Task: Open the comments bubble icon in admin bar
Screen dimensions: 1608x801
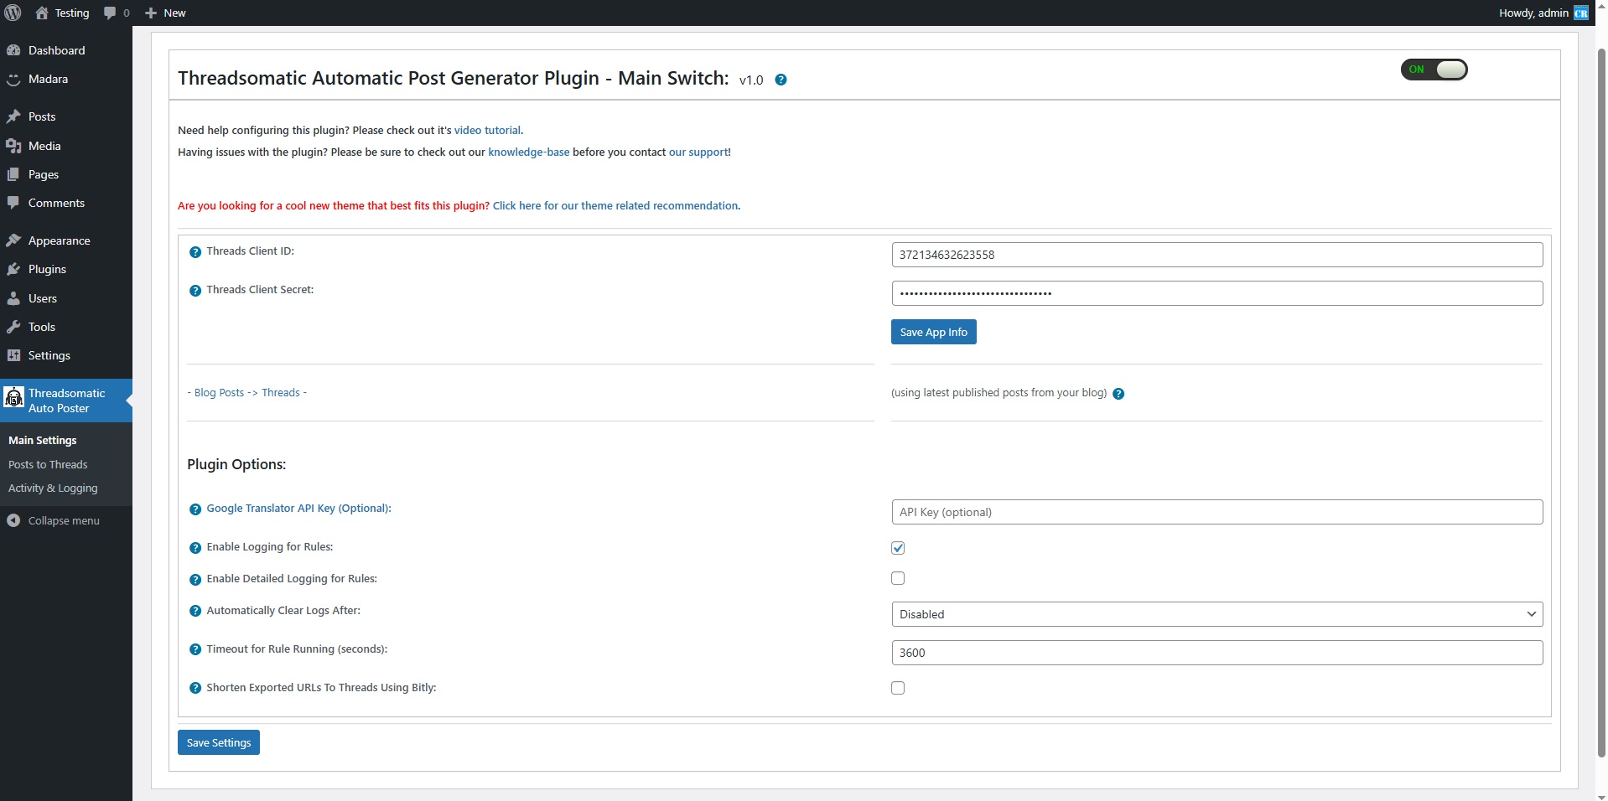Action: [x=110, y=13]
